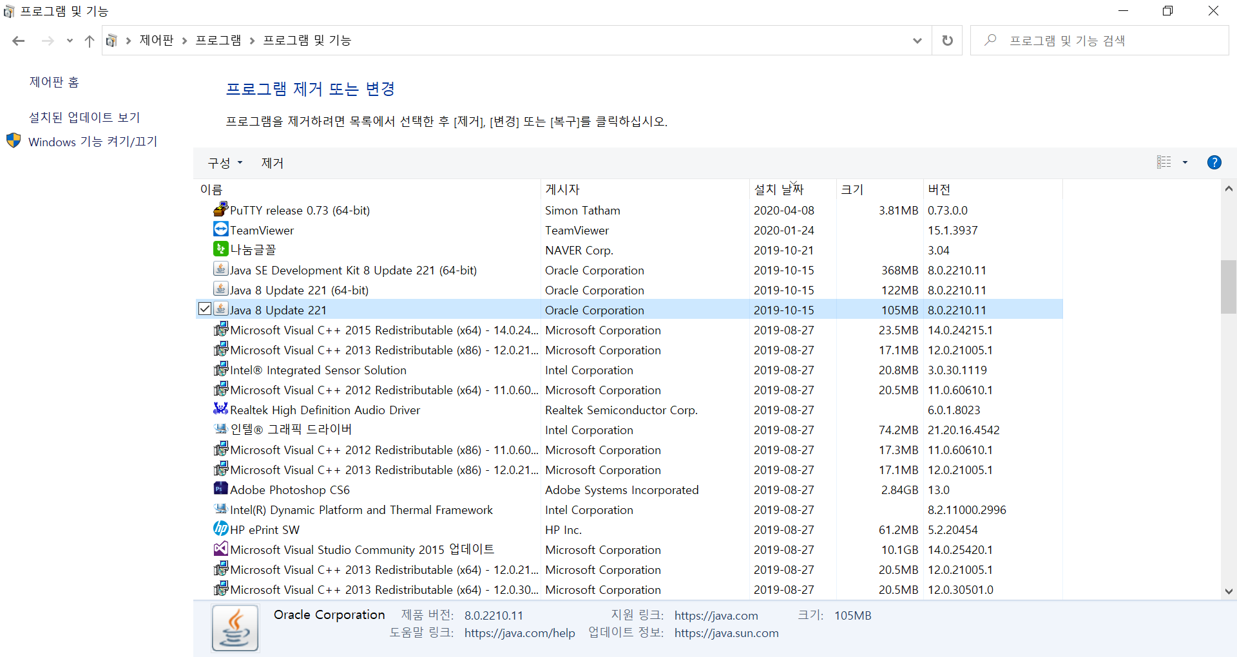Go back with the left arrow
The height and width of the screenshot is (657, 1237).
[18, 41]
